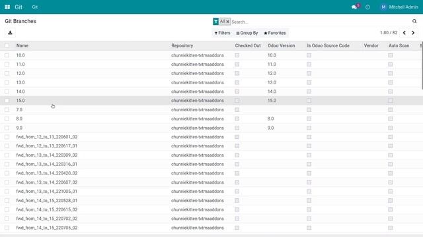Open the activities clock icon
This screenshot has height=237, width=423.
click(367, 7)
